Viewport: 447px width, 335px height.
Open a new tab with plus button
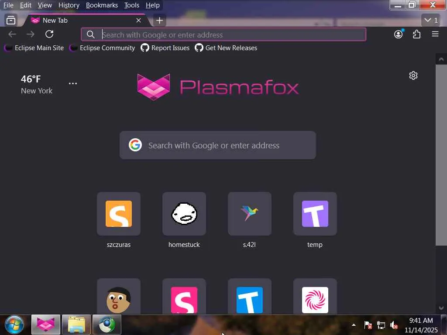pyautogui.click(x=159, y=20)
